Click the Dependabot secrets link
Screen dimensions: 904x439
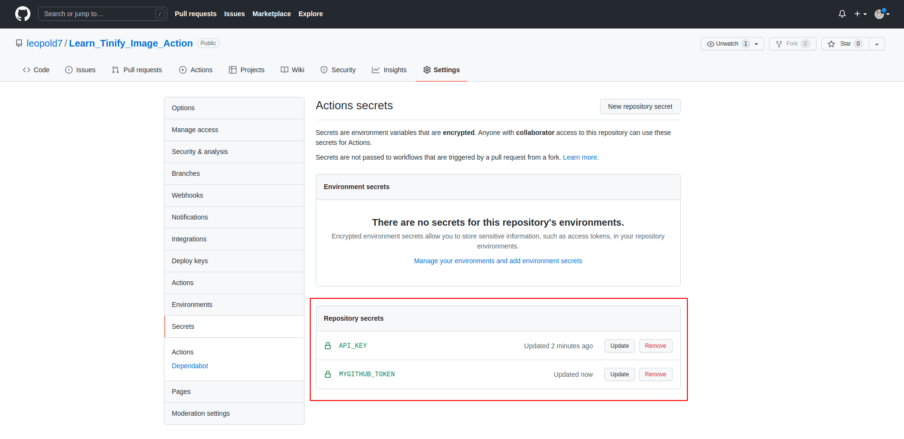(190, 366)
